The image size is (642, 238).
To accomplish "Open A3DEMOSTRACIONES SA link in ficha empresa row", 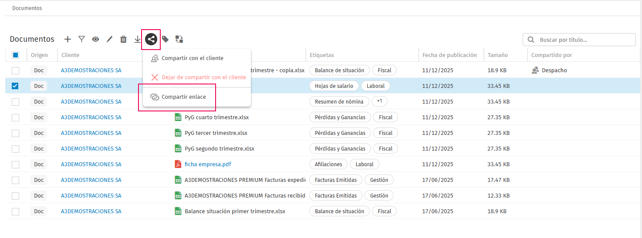I will 91,164.
